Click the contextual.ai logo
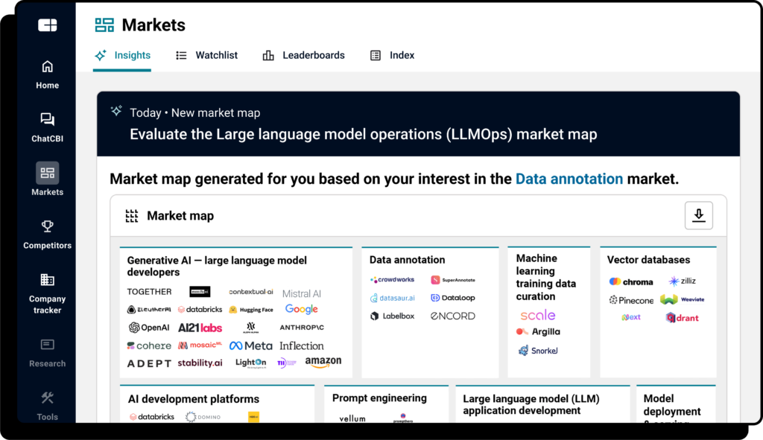 (250, 292)
